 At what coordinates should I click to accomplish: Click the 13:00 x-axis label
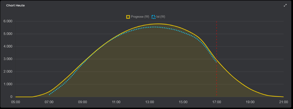(x=150, y=102)
